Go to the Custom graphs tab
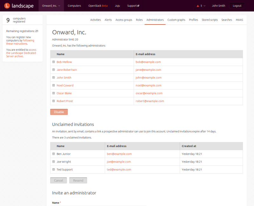 point(176,20)
